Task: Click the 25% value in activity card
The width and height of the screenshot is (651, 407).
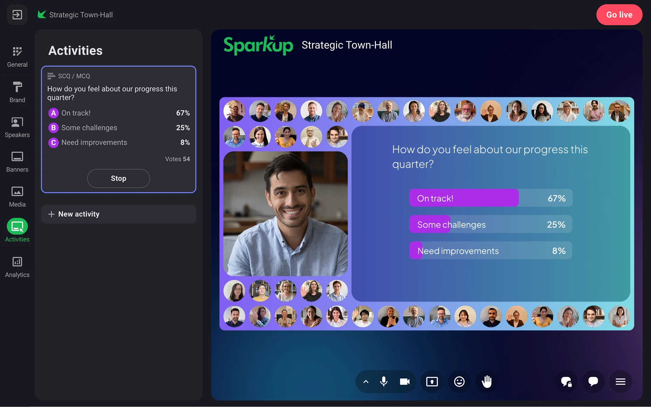Action: point(183,128)
